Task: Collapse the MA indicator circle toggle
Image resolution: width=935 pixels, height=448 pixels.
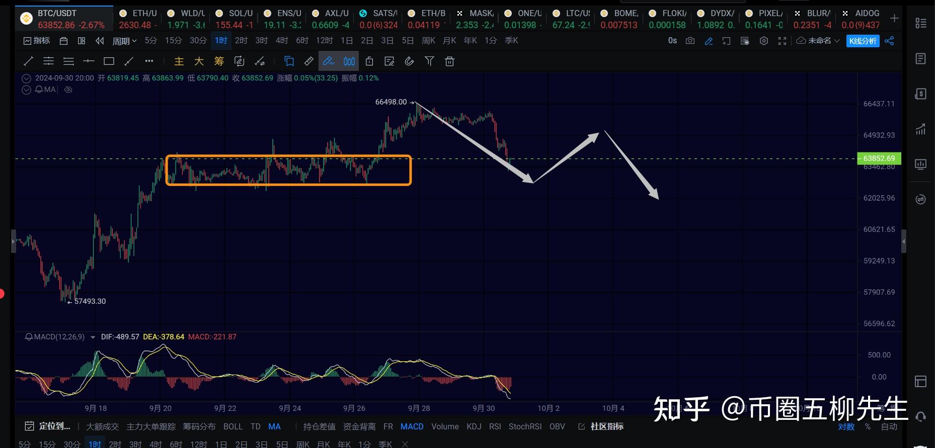Action: (27, 89)
